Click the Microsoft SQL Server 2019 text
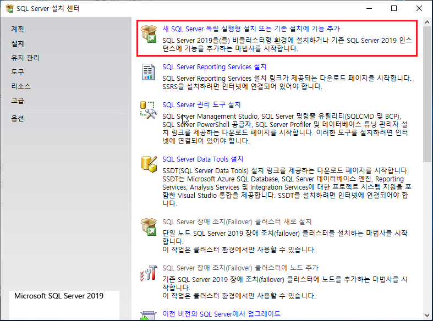The width and height of the screenshot is (433, 321). coord(59,296)
